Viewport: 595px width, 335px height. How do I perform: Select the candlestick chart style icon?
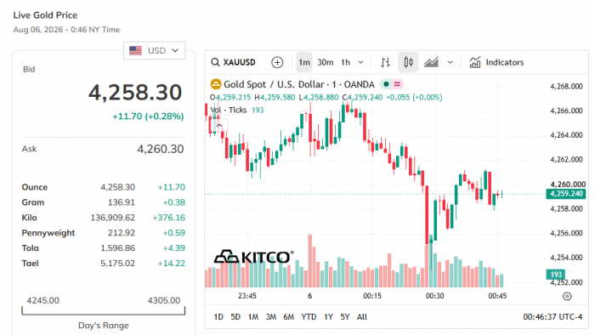pyautogui.click(x=408, y=62)
